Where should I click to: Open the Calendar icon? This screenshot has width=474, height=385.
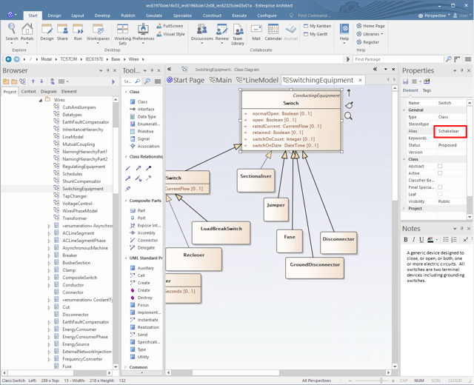[x=273, y=32]
